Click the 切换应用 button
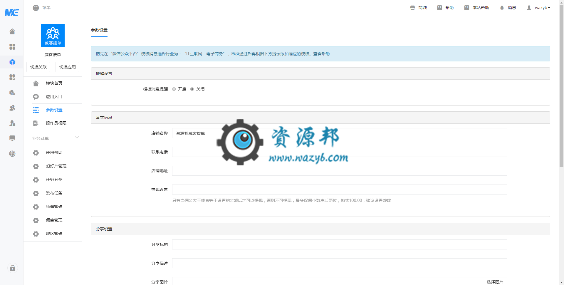This screenshot has width=564, height=285. pos(67,67)
